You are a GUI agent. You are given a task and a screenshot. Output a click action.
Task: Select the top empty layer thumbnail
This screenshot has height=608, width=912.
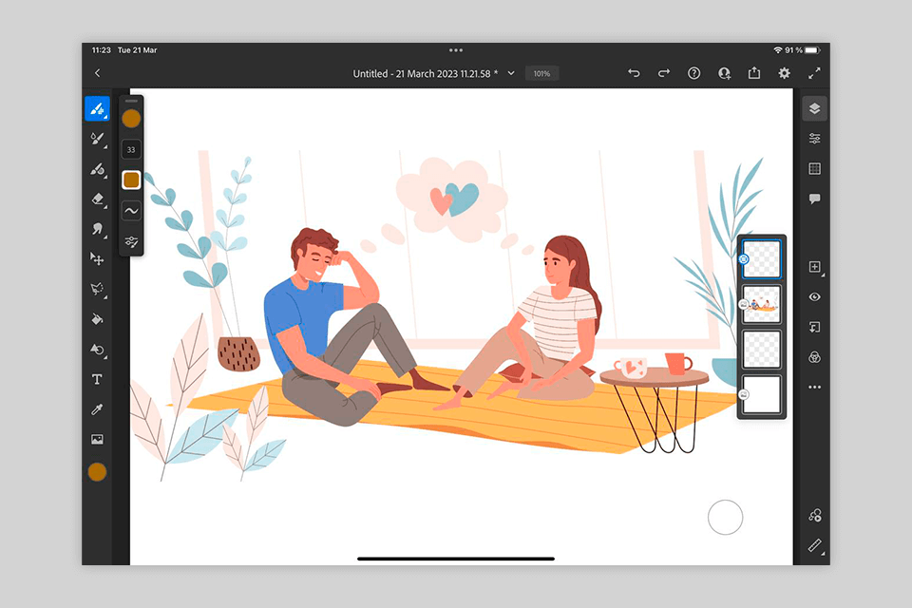pos(762,259)
